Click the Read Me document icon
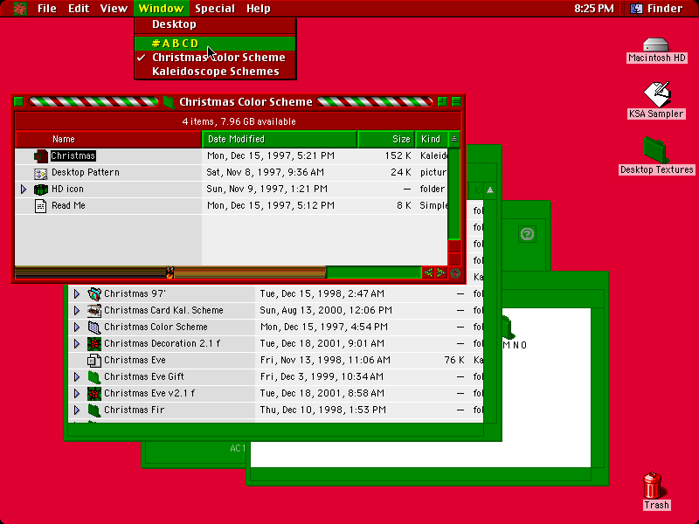This screenshot has width=699, height=524. (40, 206)
